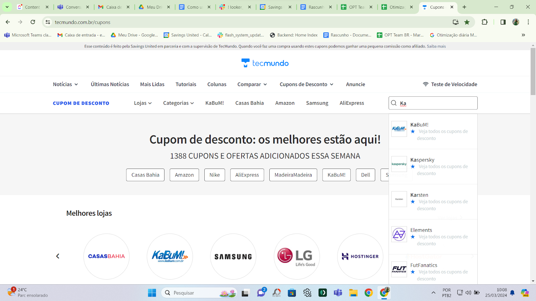
Task: Click the browser address bar URL
Action: 82,22
